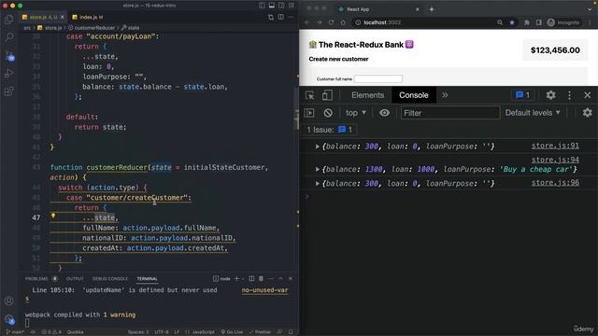Switch to the Elements tab in DevTools

coord(367,95)
